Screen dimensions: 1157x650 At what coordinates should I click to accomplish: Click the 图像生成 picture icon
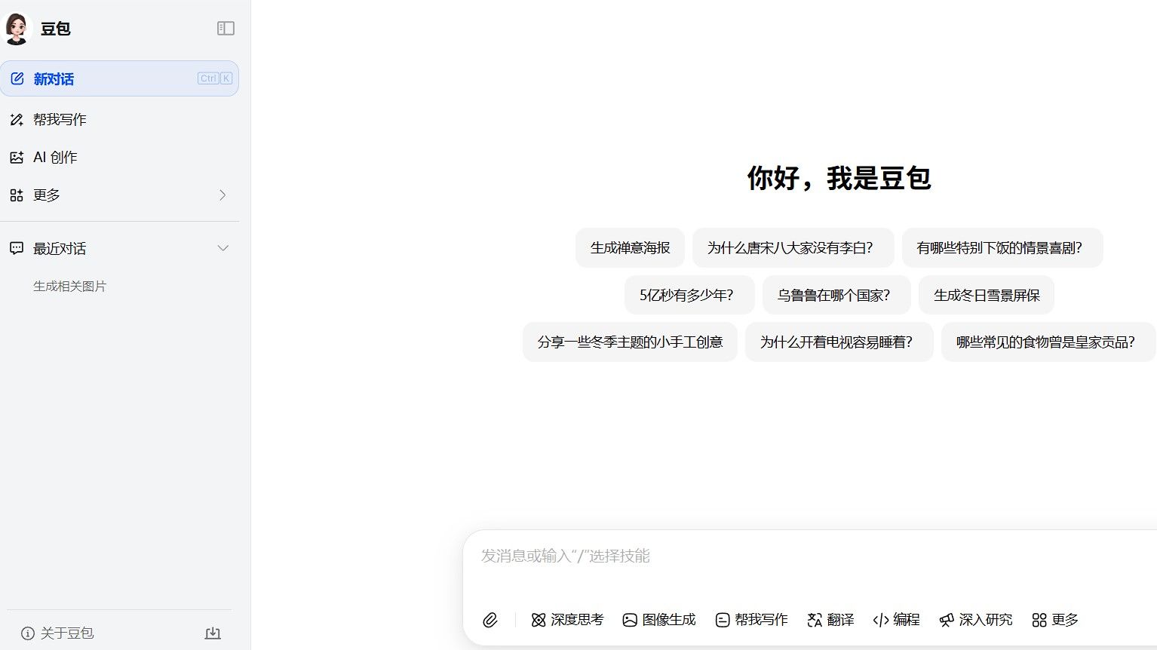[x=630, y=620]
